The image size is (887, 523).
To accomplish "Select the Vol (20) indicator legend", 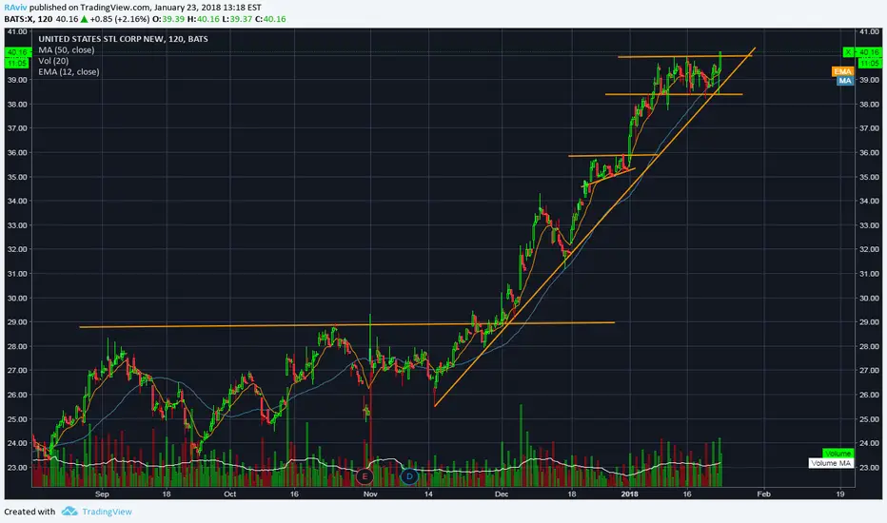I will [x=53, y=61].
